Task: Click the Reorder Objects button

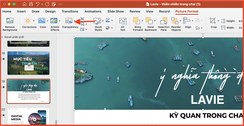Action: pos(176,24)
